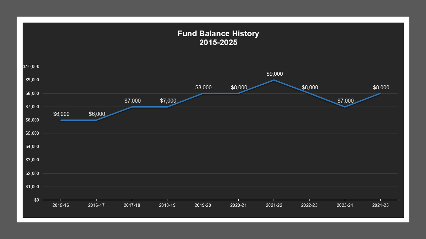Select the $7,000 label over 2017-18
The width and height of the screenshot is (426, 239).
132,101
